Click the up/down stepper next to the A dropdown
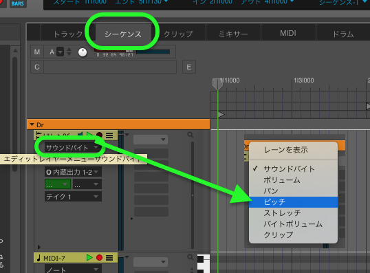Image resolution: width=370 pixels, height=273 pixels. 69,52
